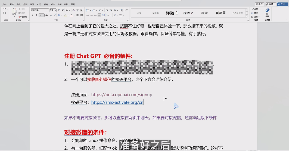
Task: Show paragraph marks icon
Action: [x=126, y=10]
